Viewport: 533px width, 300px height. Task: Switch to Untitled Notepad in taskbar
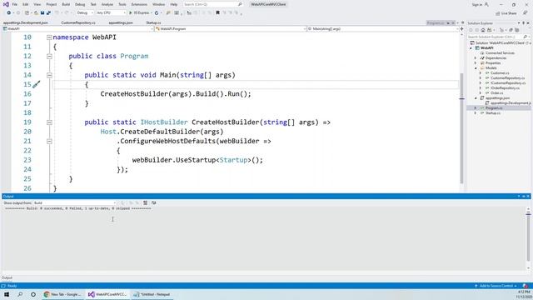(x=152, y=294)
